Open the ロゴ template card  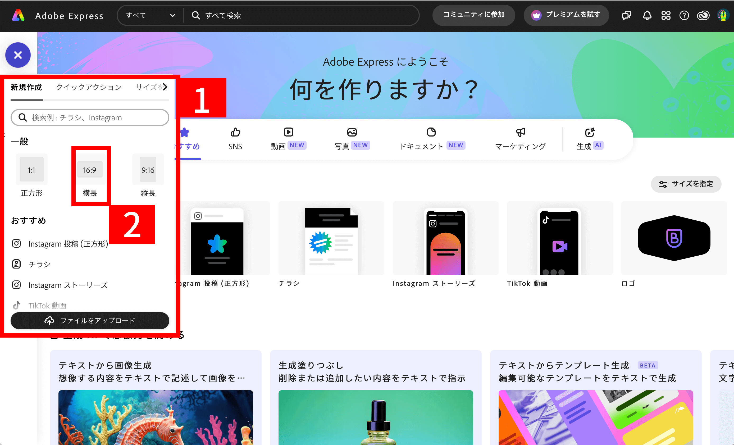[674, 244]
